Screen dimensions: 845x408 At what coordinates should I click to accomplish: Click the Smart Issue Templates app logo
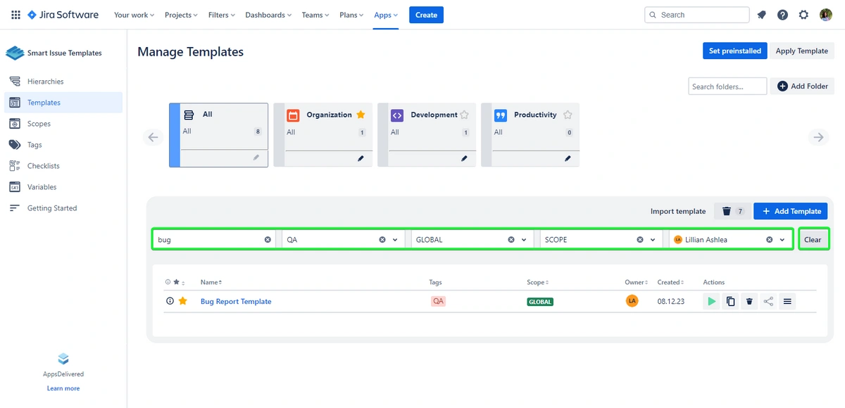click(x=15, y=53)
